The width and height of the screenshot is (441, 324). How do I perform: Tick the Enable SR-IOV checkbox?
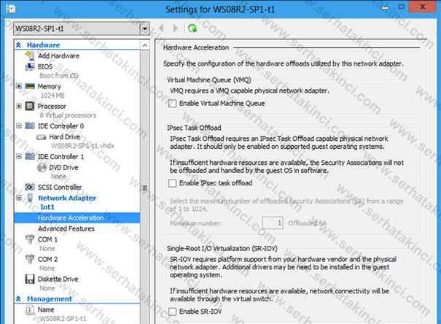coord(173,312)
